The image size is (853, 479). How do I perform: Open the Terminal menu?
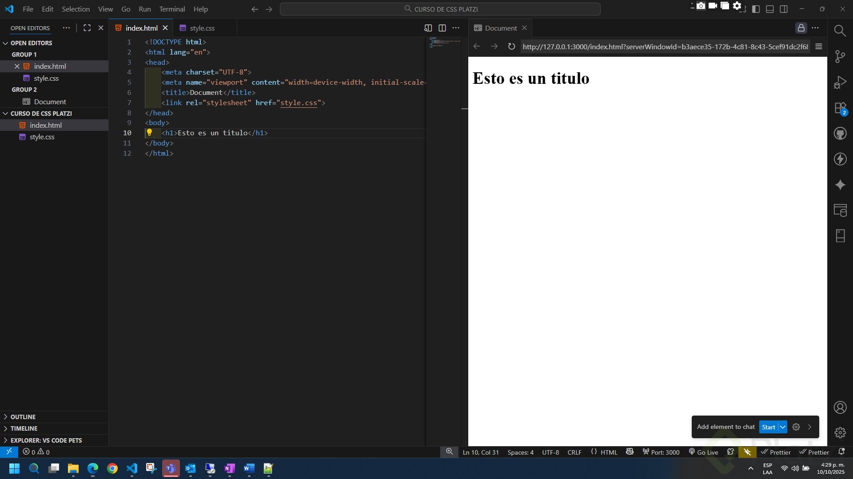(x=172, y=9)
